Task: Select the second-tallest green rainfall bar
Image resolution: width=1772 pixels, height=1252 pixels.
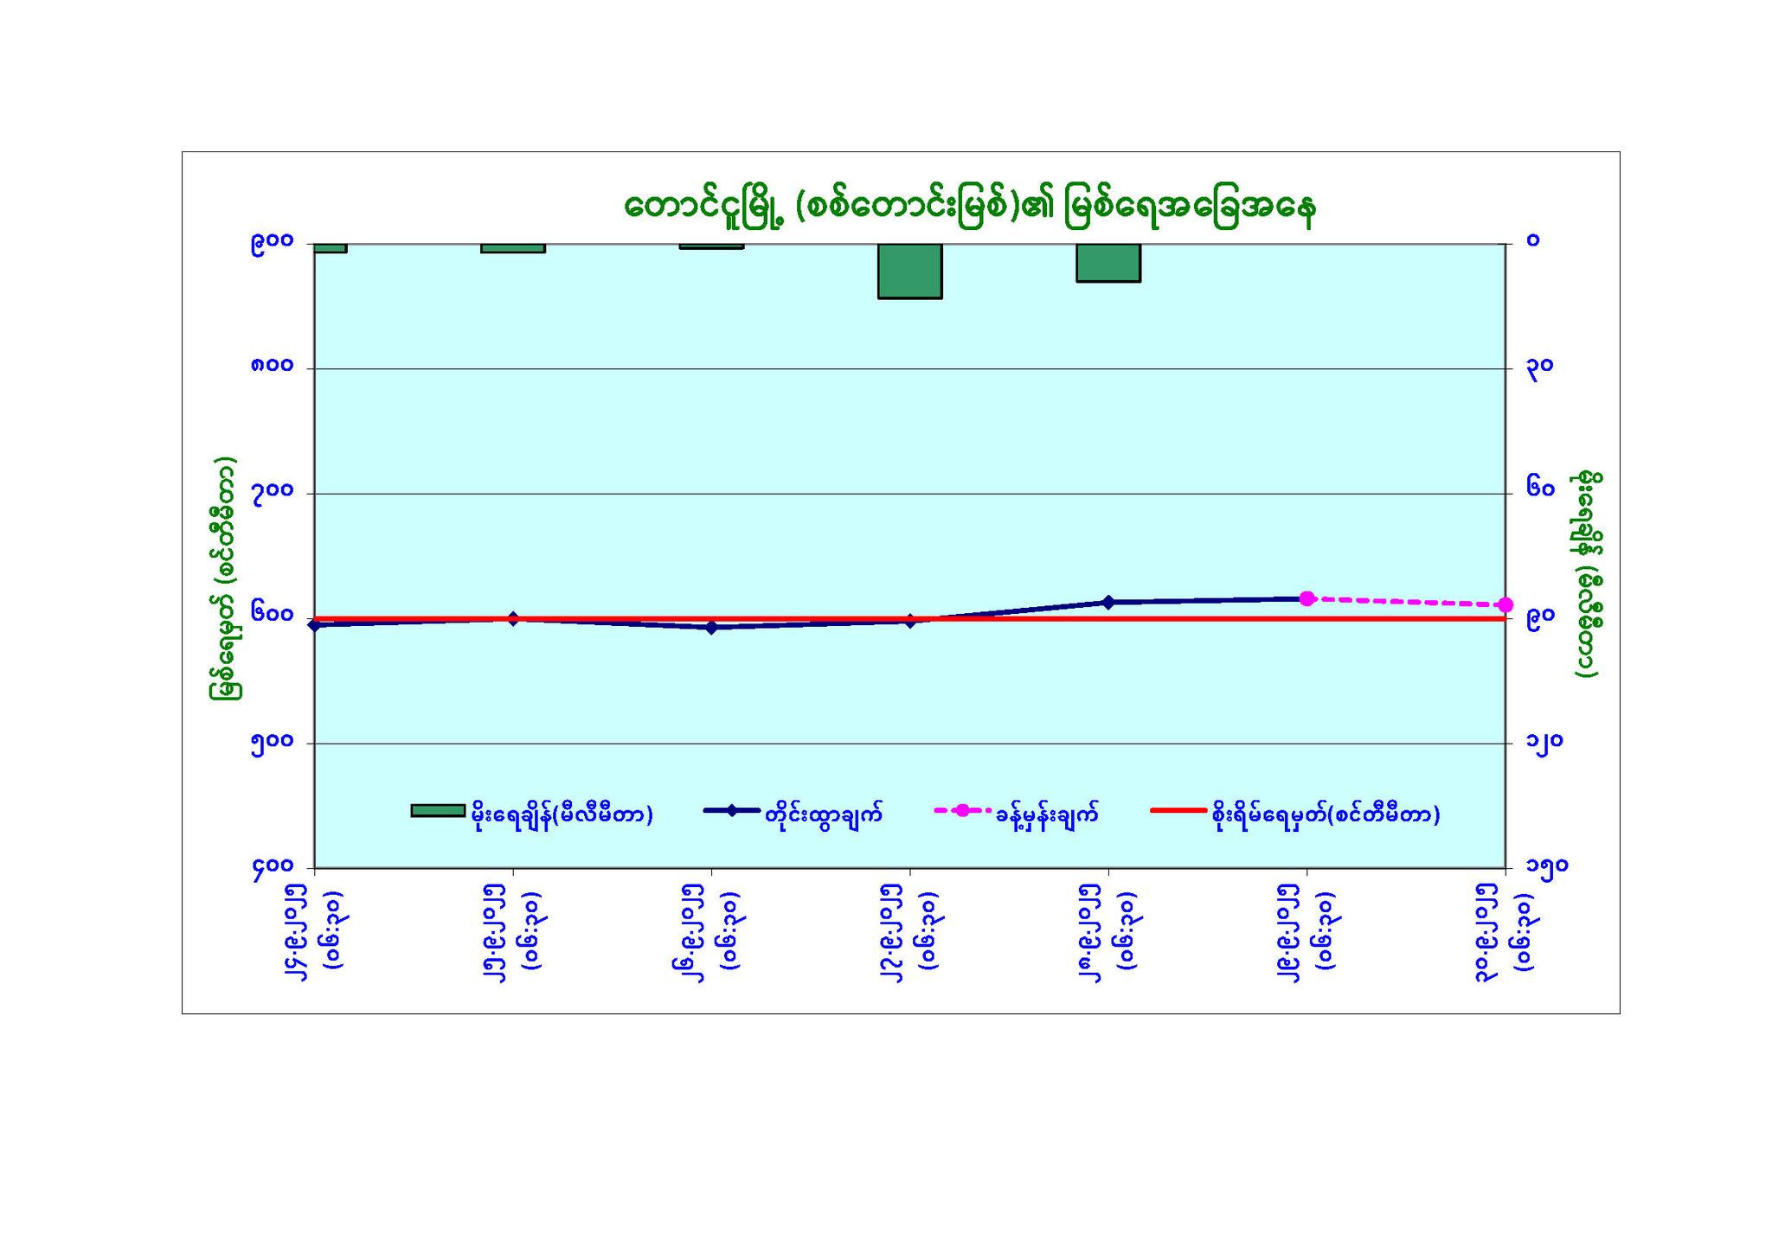Action: [1108, 262]
